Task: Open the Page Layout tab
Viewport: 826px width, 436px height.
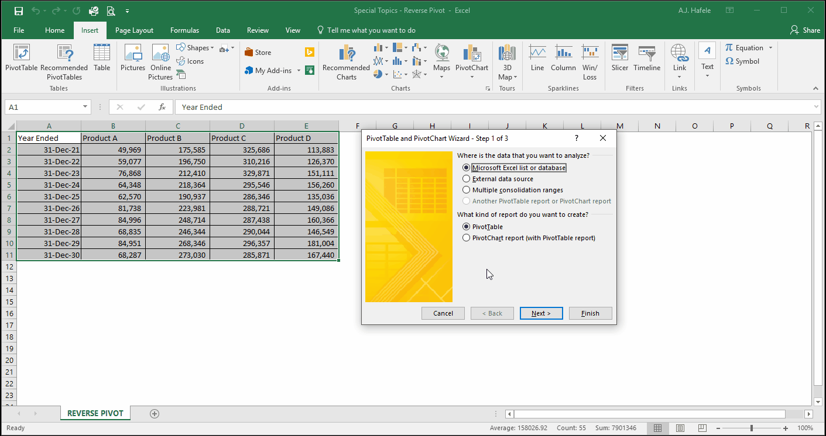Action: click(x=134, y=30)
